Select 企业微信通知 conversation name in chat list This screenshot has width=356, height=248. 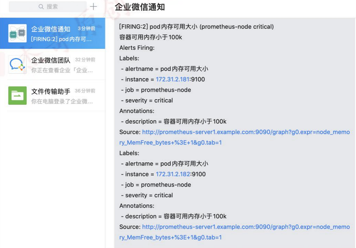51,29
